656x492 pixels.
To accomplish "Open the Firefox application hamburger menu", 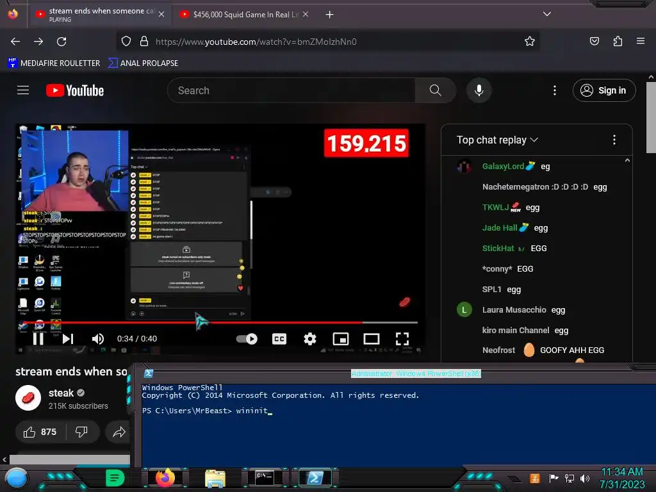I will point(641,41).
